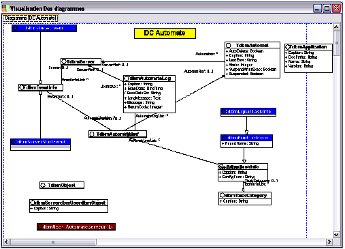Click the icon on blue TdbmExplorTaskInfo box
The height and width of the screenshot is (249, 345).
[224, 112]
